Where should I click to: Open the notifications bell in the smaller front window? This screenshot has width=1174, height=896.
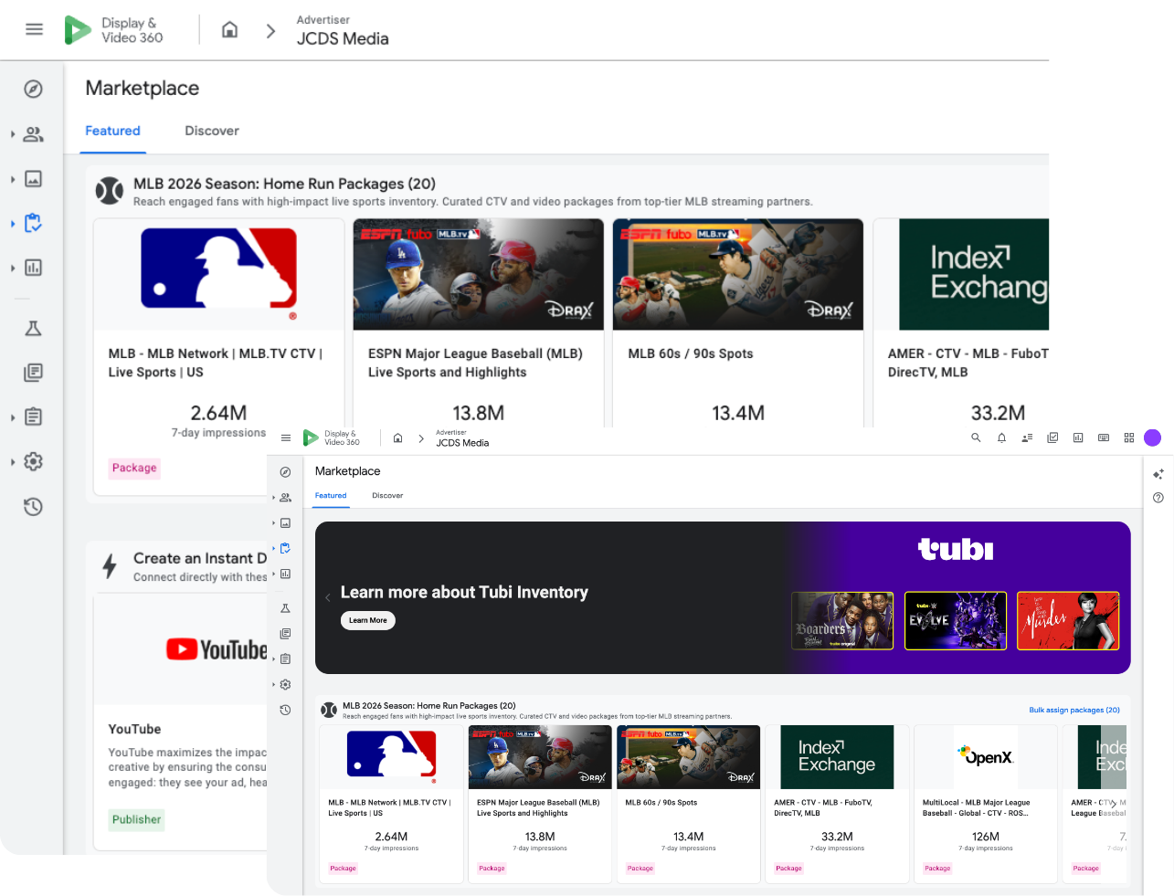click(x=1001, y=437)
